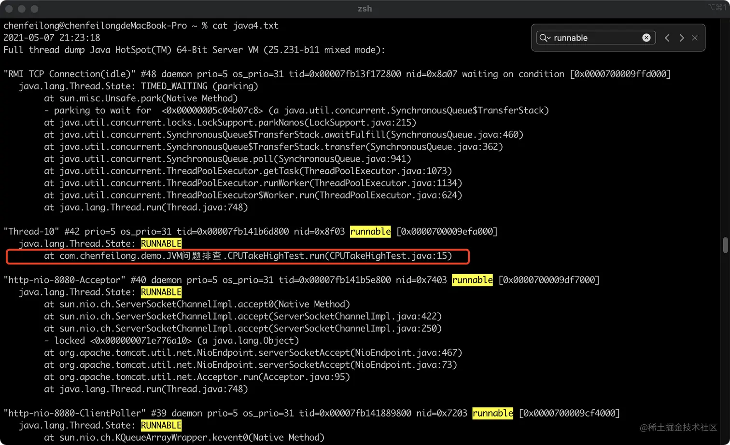The width and height of the screenshot is (730, 445).
Task: Click the terminal vertical scrollbar thumb
Action: (725, 245)
